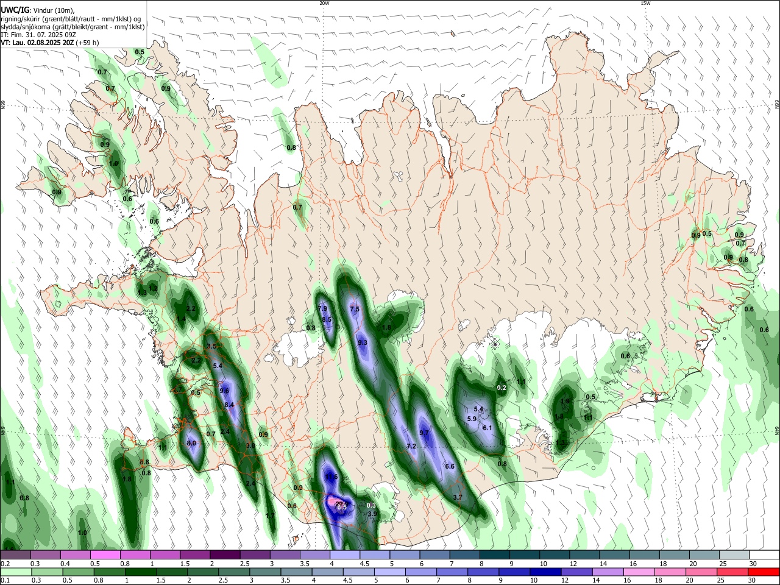Click the 9.3 precipitation value on the map
The image size is (780, 585).
[363, 342]
